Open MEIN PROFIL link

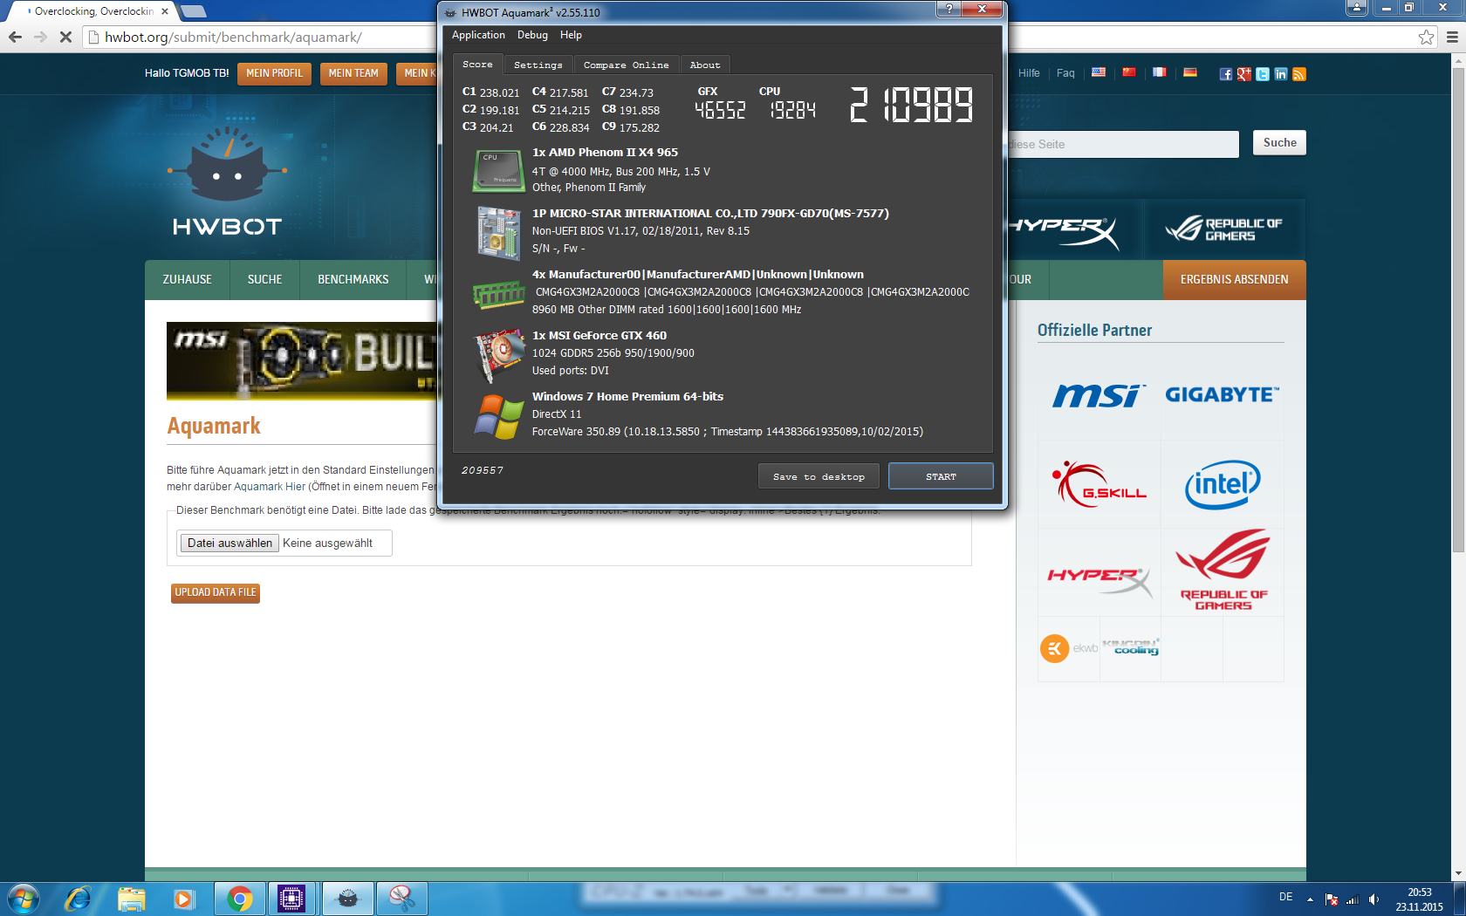274,73
